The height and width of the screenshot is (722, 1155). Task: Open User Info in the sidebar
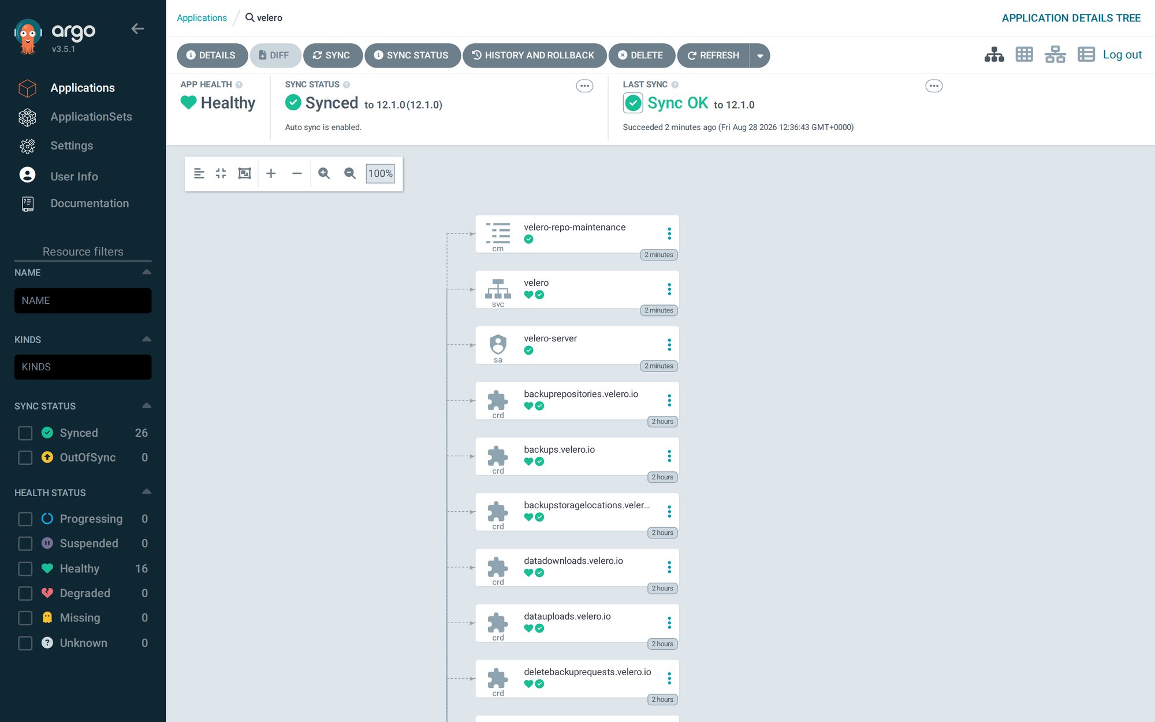click(x=74, y=176)
